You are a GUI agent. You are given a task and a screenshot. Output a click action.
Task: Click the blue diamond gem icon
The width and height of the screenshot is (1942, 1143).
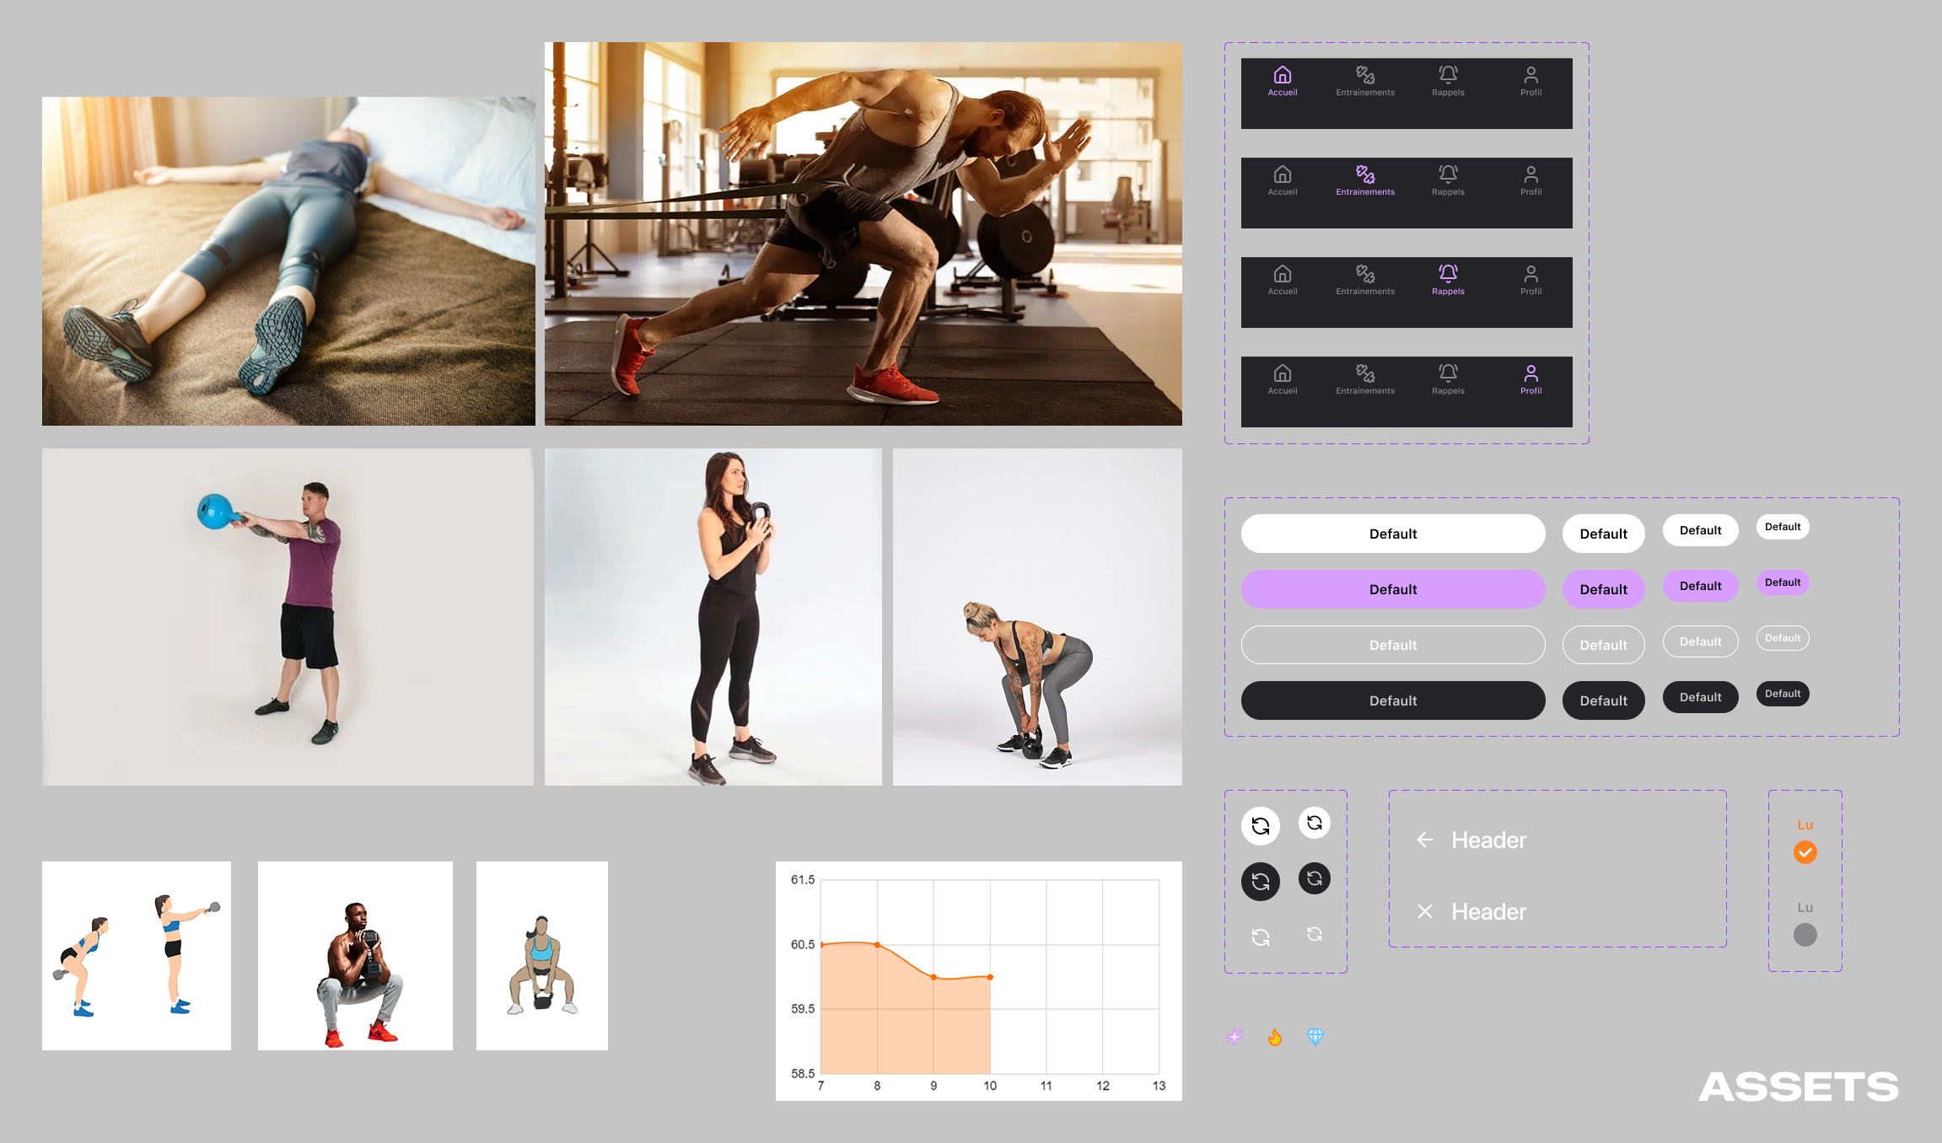[x=1315, y=1037]
